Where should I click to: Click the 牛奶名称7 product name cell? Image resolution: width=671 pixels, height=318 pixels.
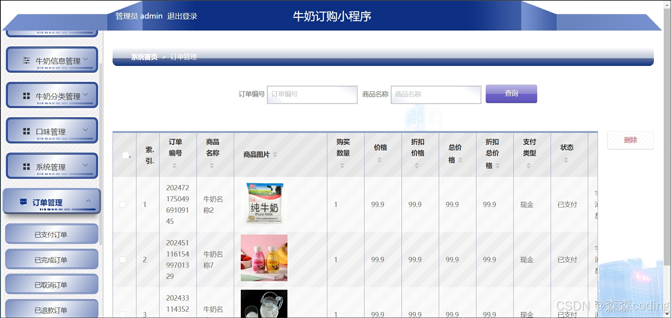[x=213, y=260]
